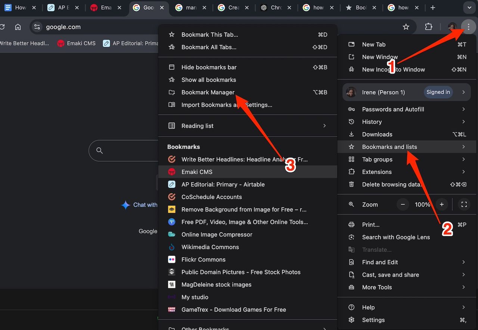Toggle fullscreen icon next to zoom
The image size is (478, 330).
coord(464,205)
